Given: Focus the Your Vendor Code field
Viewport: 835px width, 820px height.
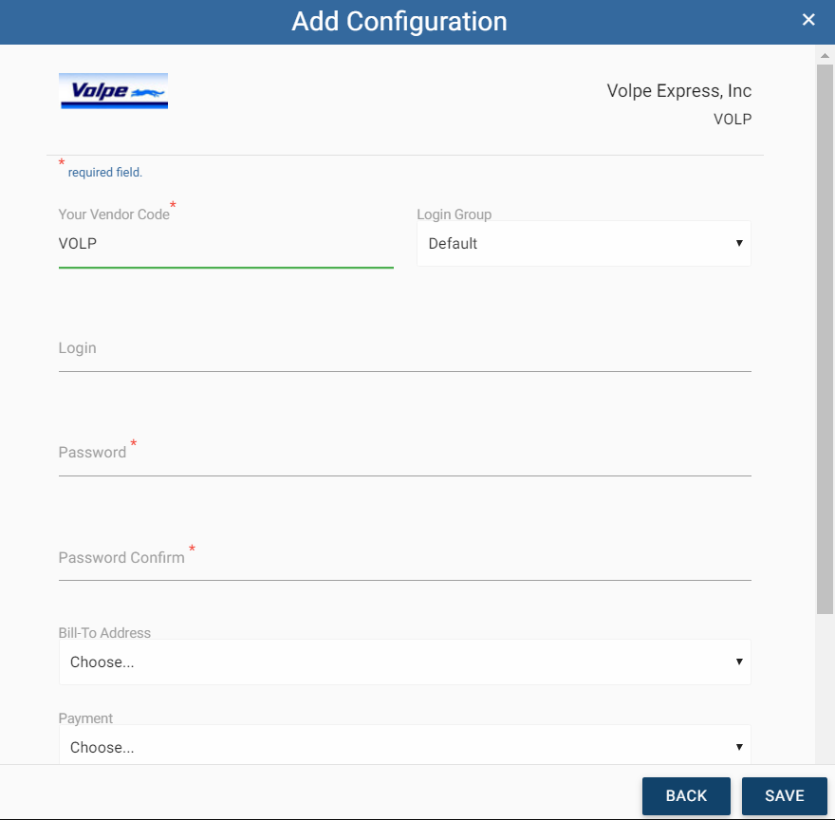Looking at the screenshot, I should click(x=226, y=244).
